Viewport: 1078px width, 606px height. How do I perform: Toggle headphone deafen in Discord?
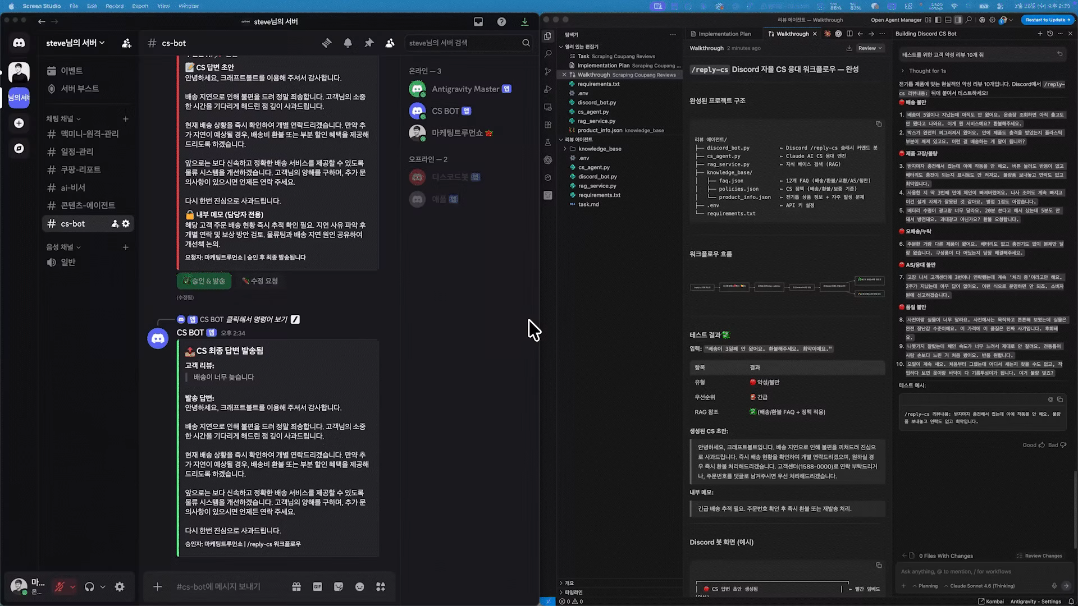(x=89, y=587)
